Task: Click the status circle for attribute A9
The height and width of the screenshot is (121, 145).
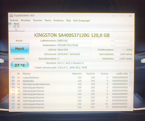Action: click(x=13, y=101)
